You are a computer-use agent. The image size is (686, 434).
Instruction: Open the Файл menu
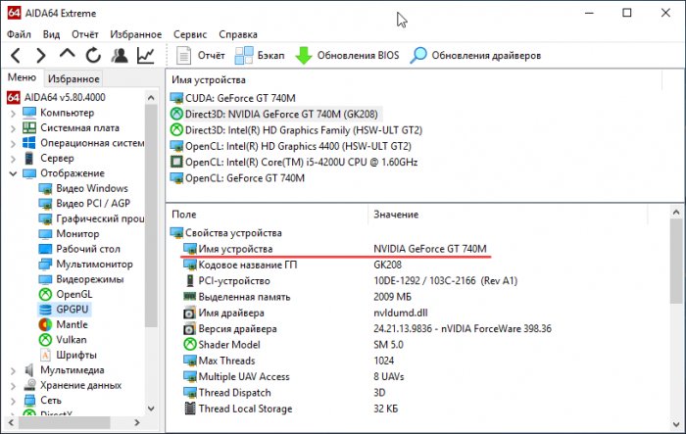click(x=19, y=34)
